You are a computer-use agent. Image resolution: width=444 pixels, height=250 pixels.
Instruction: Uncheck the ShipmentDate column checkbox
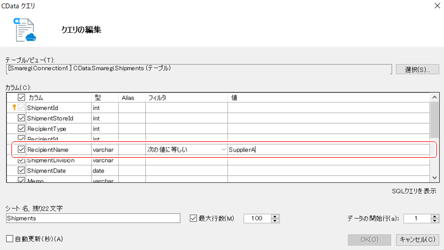point(21,170)
